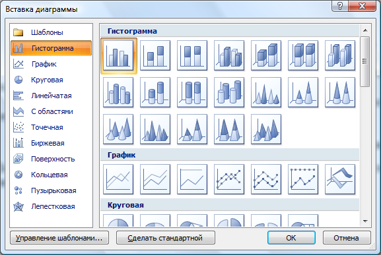The image size is (381, 255).
Task: Choose the clustered cylinder chart
Action: [x=118, y=92]
